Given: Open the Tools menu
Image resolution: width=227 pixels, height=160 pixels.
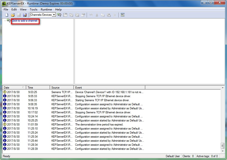Looking at the screenshot, I should click(33, 9).
